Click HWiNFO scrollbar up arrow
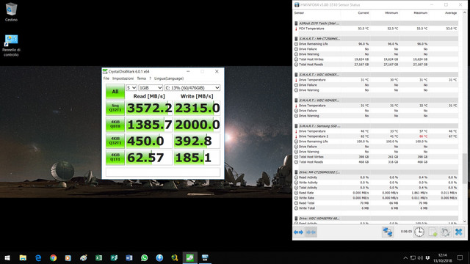The image size is (470, 264). 465,13
